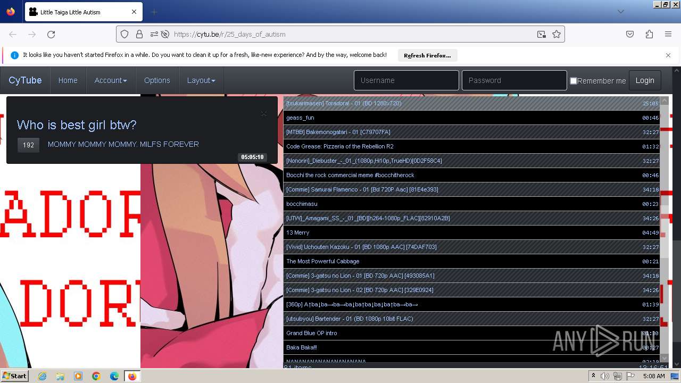The image size is (681, 383).
Task: Select Uchouten Kazoku - 01 entry
Action: point(472,247)
